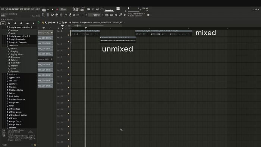Open the OPTIONS menu
261x147 pixels.
point(27,9)
